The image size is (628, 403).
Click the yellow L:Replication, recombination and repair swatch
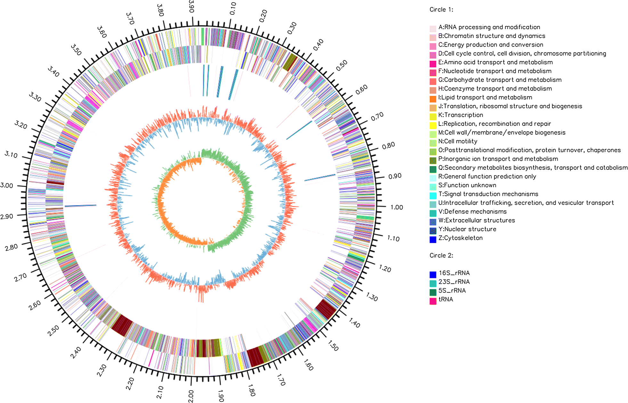[x=433, y=125]
